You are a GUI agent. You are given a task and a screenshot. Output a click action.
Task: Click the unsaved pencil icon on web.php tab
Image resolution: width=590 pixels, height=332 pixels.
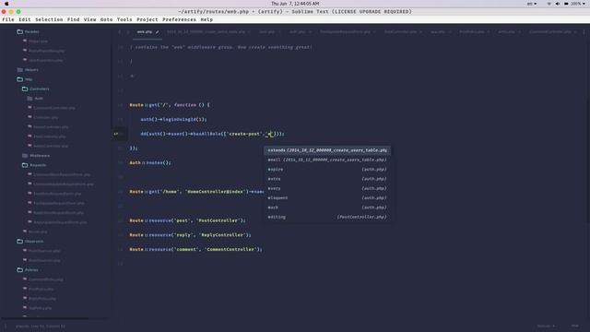(157, 32)
